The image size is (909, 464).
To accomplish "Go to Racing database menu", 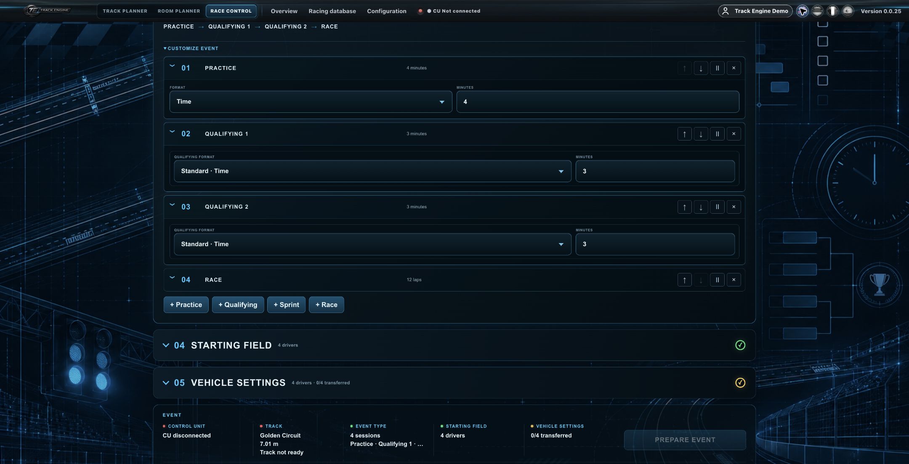I will tap(332, 11).
